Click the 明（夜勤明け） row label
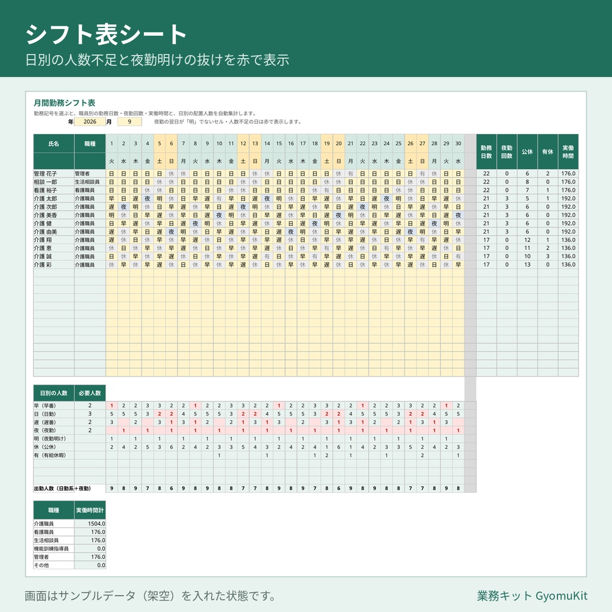Image resolution: width=612 pixels, height=612 pixels. click(x=54, y=439)
